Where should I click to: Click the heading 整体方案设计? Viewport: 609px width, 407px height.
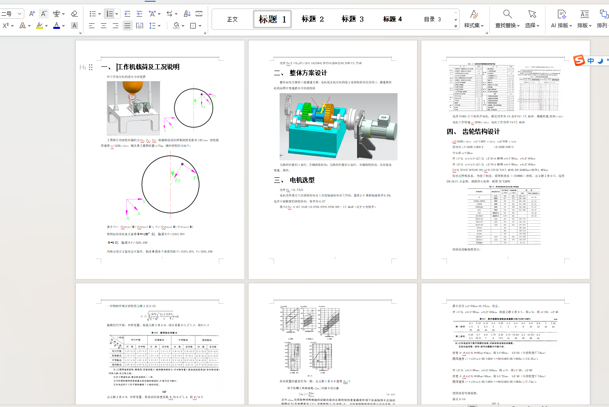[x=308, y=73]
